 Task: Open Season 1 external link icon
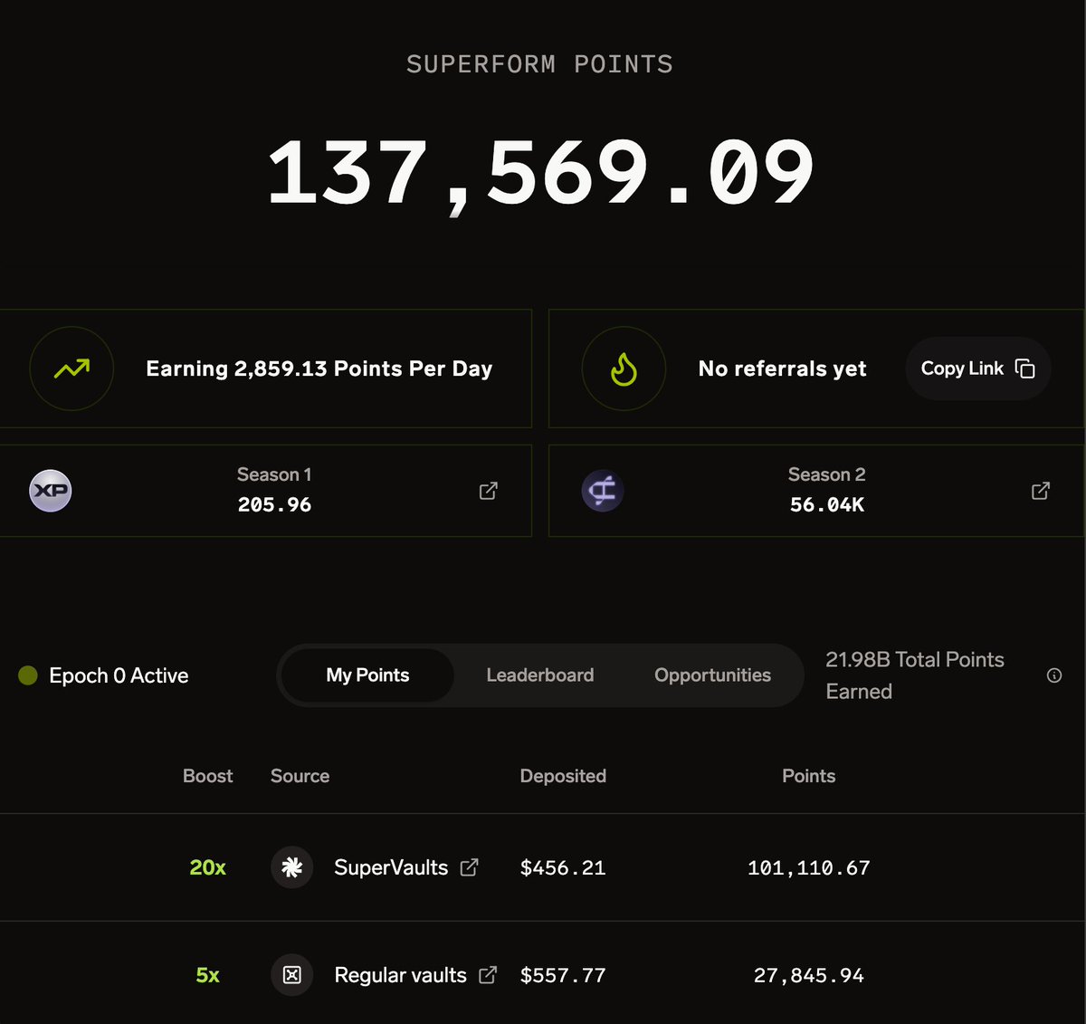click(x=488, y=491)
